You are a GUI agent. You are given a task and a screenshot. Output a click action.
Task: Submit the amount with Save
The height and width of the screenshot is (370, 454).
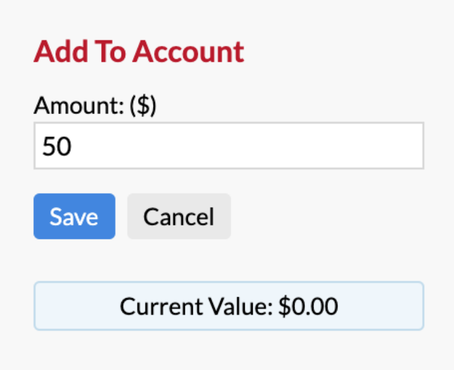tap(74, 216)
